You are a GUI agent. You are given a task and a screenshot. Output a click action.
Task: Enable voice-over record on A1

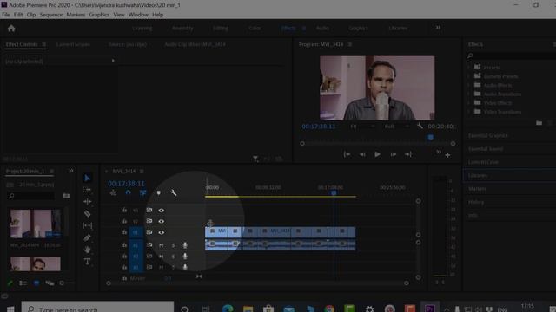point(185,245)
